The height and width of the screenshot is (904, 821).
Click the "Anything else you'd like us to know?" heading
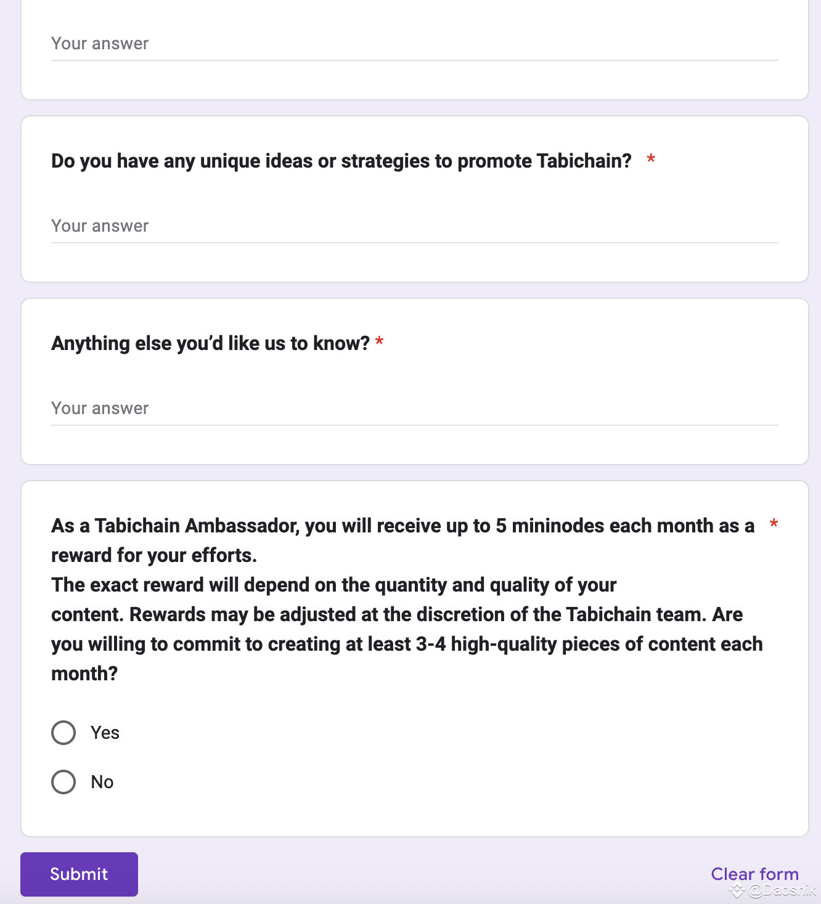coord(210,343)
